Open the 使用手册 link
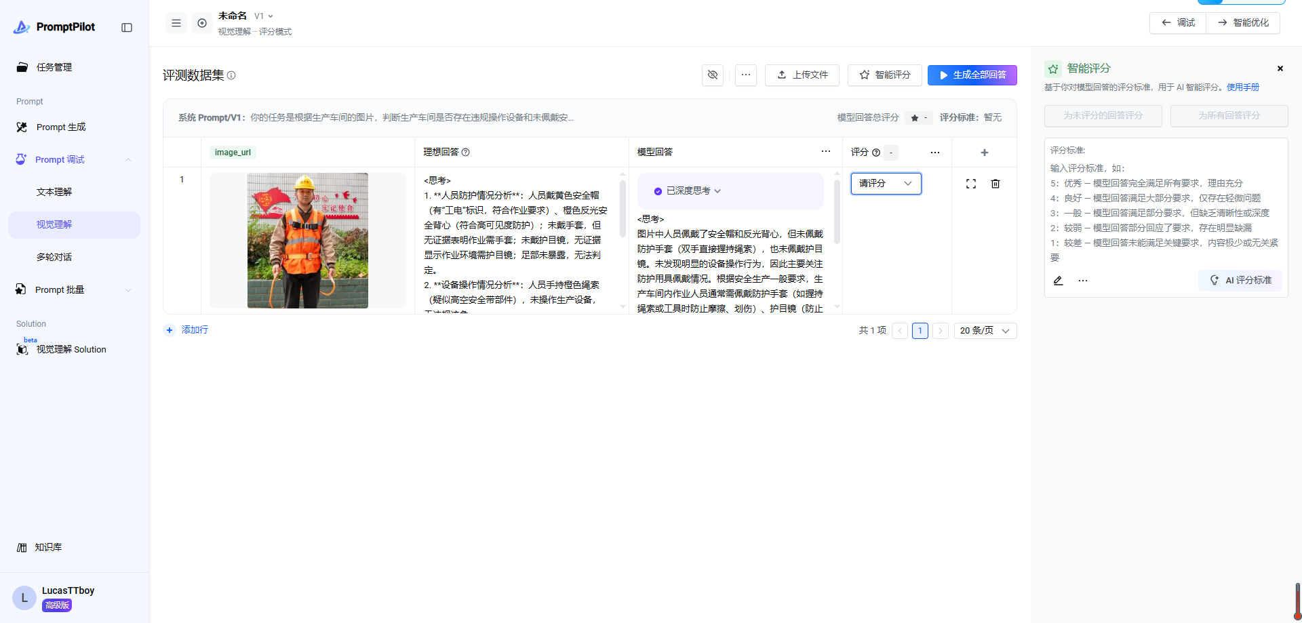The width and height of the screenshot is (1302, 623). 1242,87
